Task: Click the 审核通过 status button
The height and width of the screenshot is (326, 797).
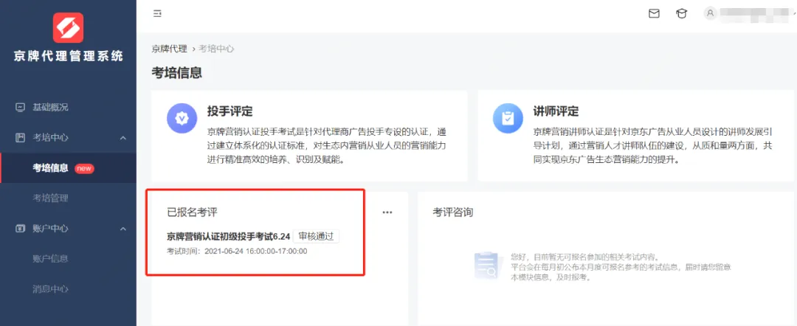Action: pos(316,237)
